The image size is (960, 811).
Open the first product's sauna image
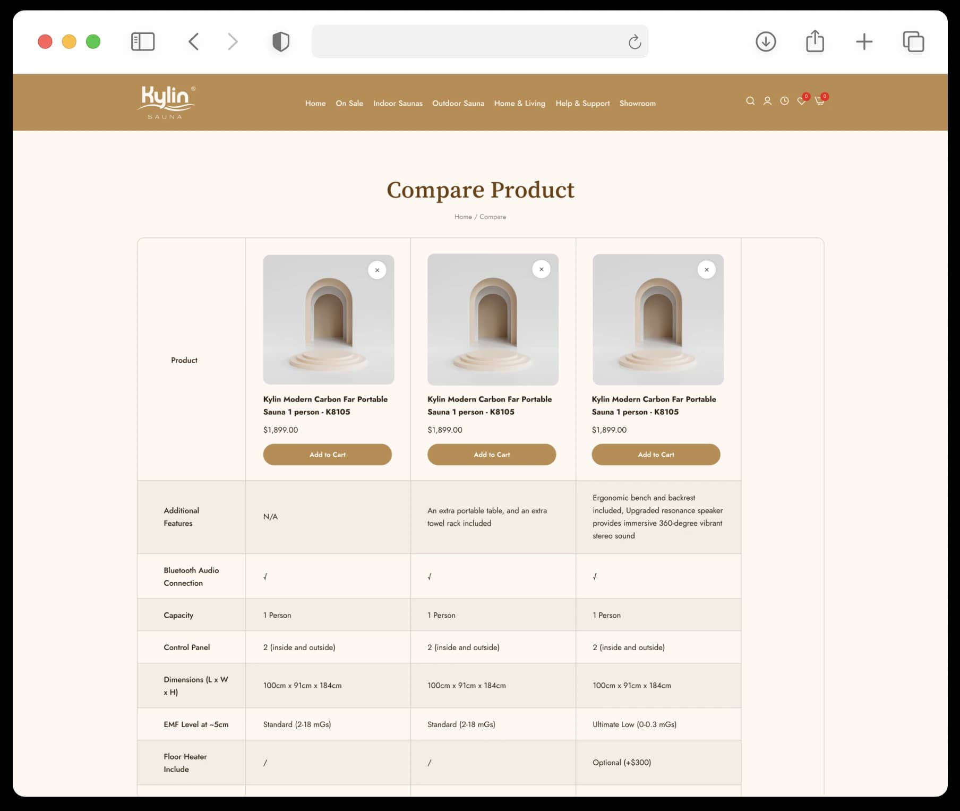point(329,320)
